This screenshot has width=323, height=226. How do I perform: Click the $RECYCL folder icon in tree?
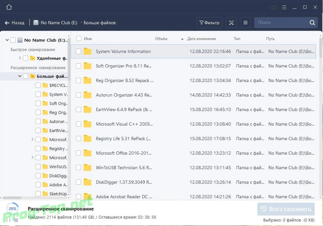point(45,85)
